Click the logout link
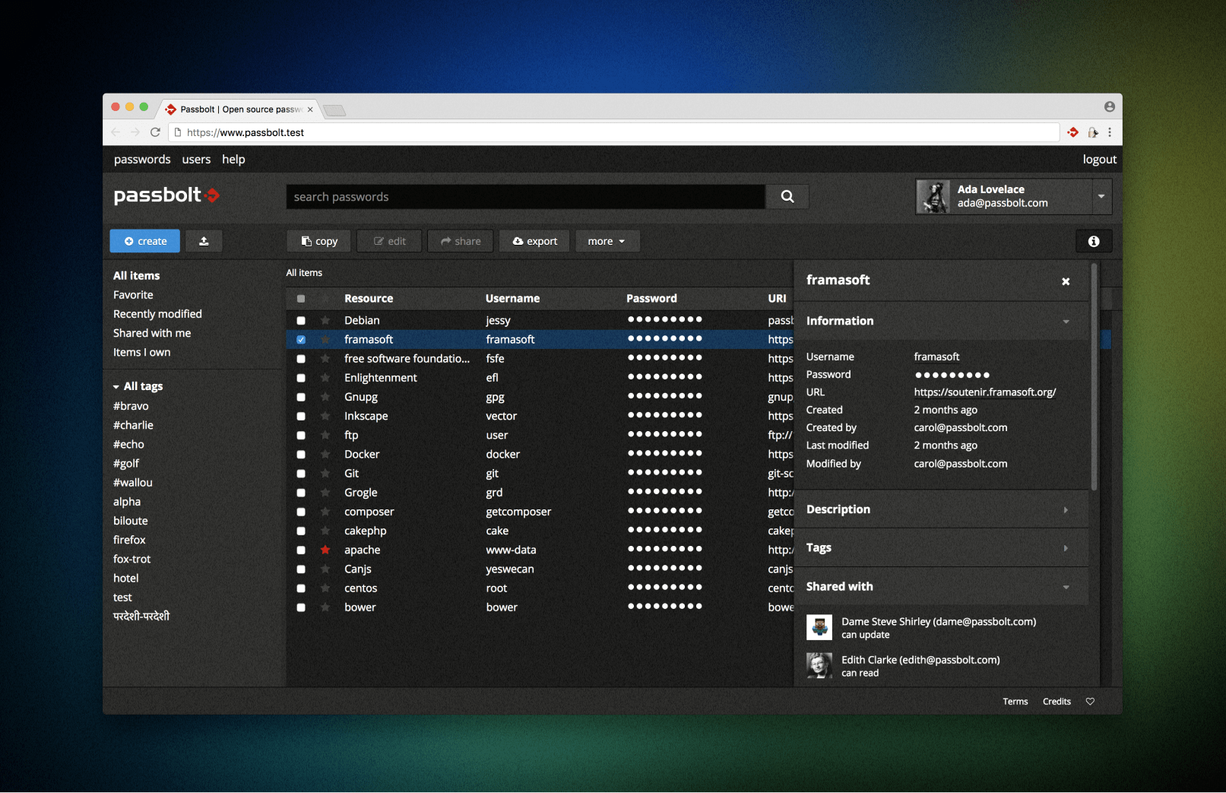This screenshot has width=1226, height=793. (x=1099, y=159)
